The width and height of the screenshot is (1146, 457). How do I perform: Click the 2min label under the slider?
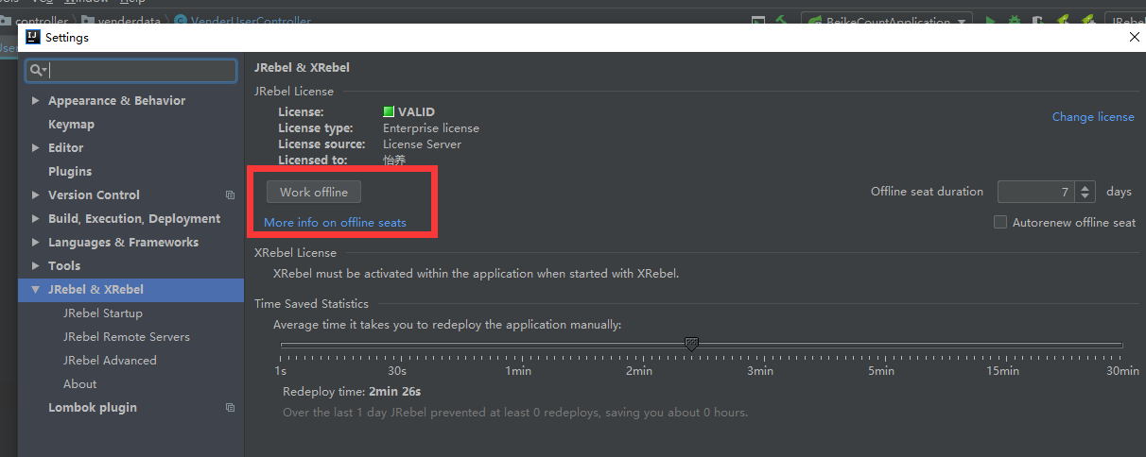tap(639, 371)
